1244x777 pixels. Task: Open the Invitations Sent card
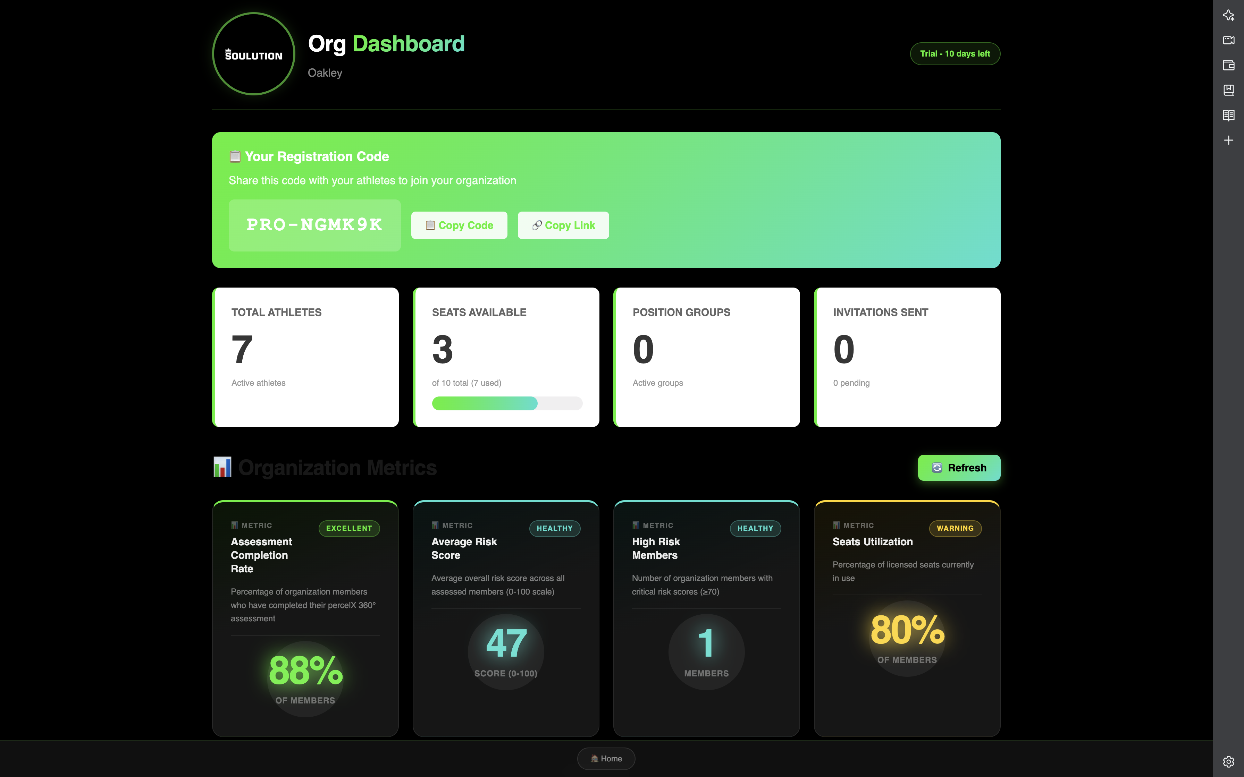click(x=907, y=357)
